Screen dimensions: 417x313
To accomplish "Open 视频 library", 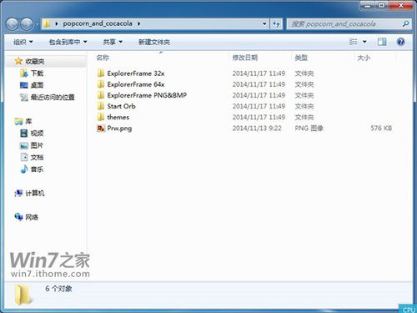I will click(37, 134).
